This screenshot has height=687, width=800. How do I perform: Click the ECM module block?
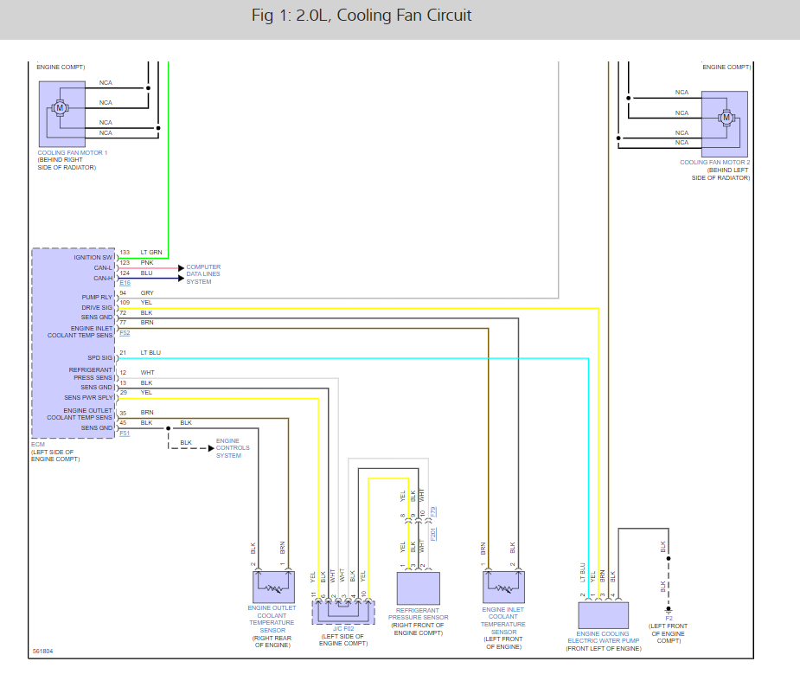74,343
